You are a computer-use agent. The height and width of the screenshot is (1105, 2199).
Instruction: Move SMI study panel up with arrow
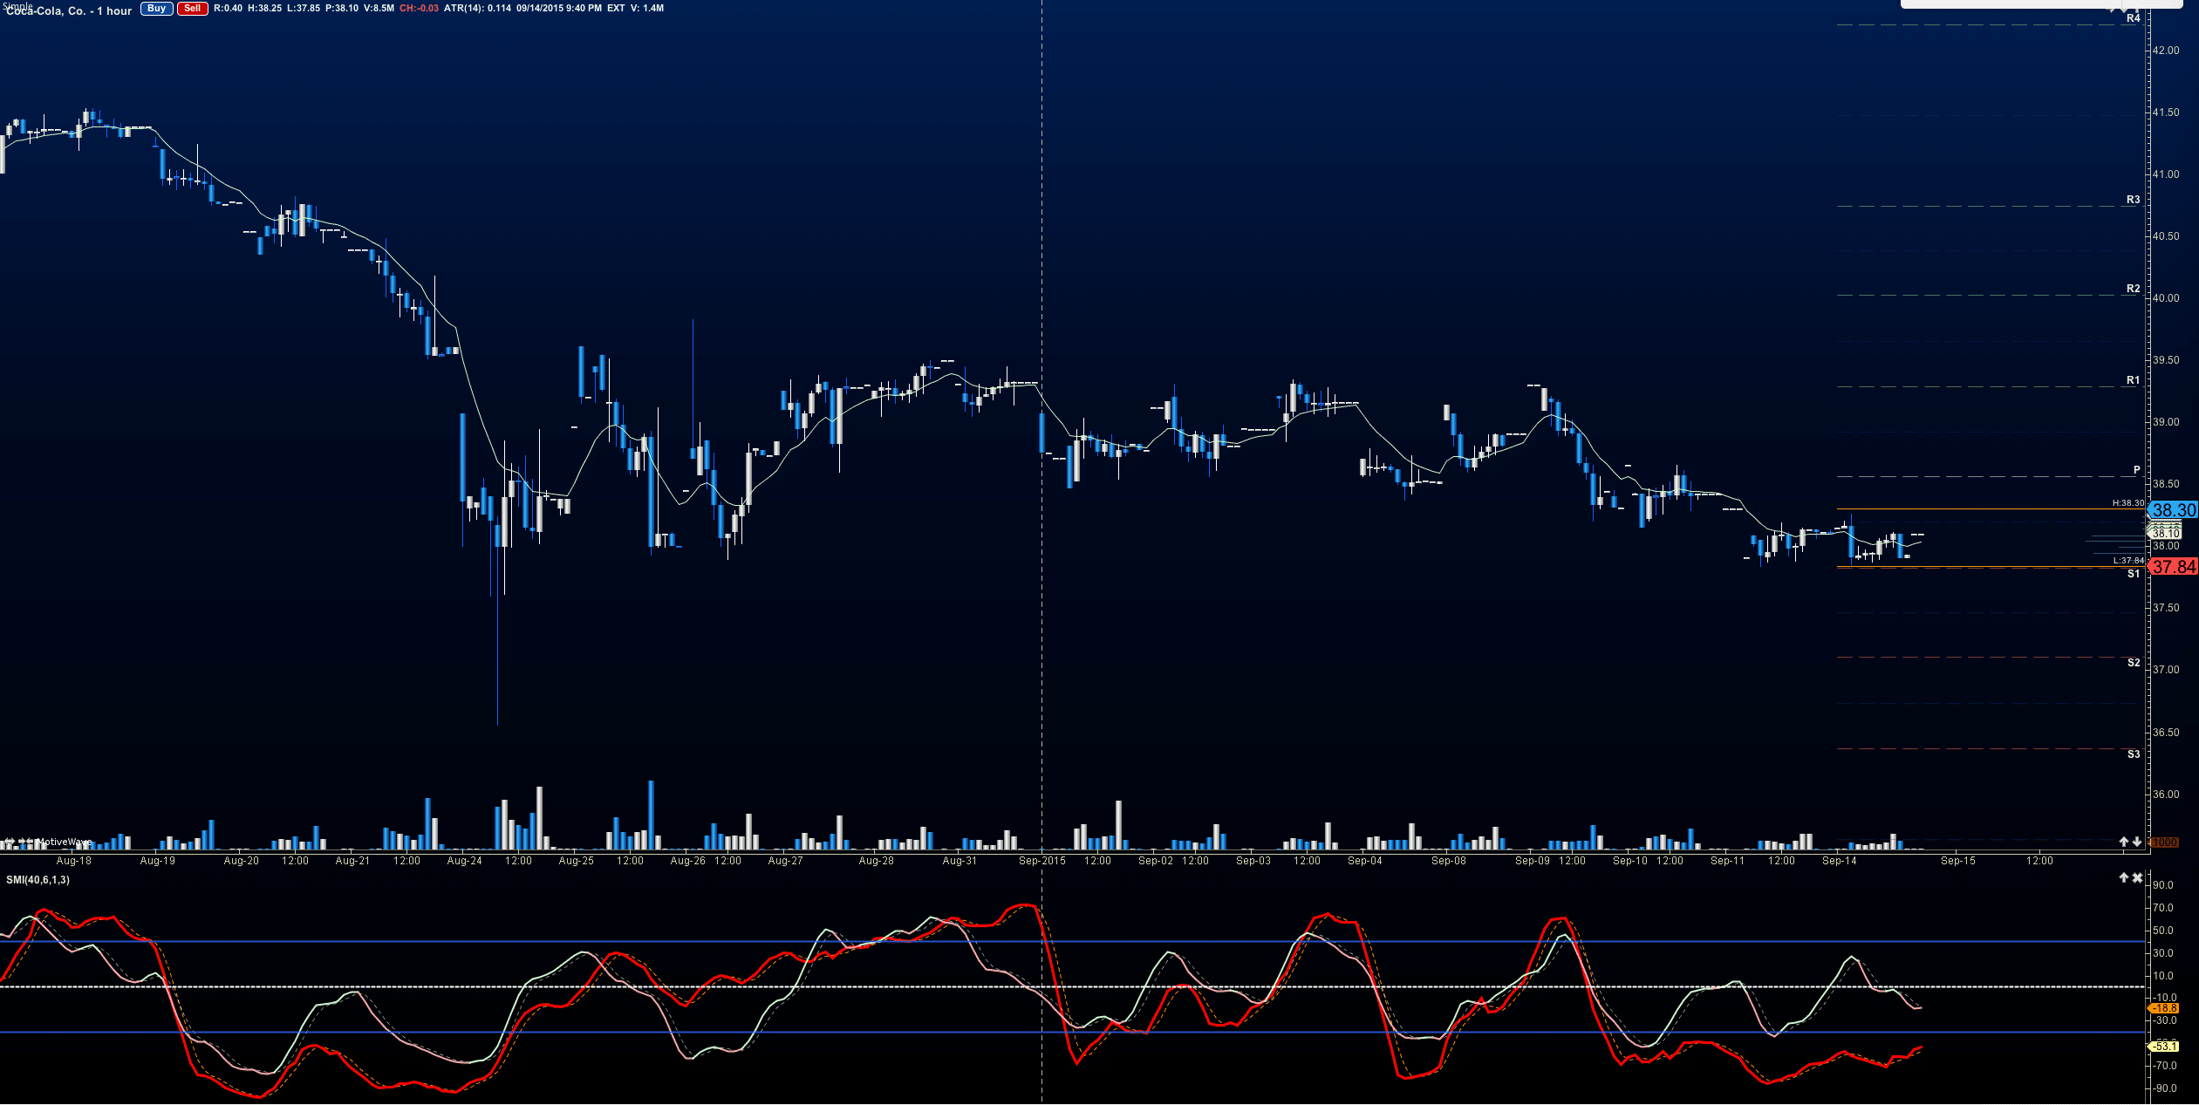pyautogui.click(x=2124, y=877)
